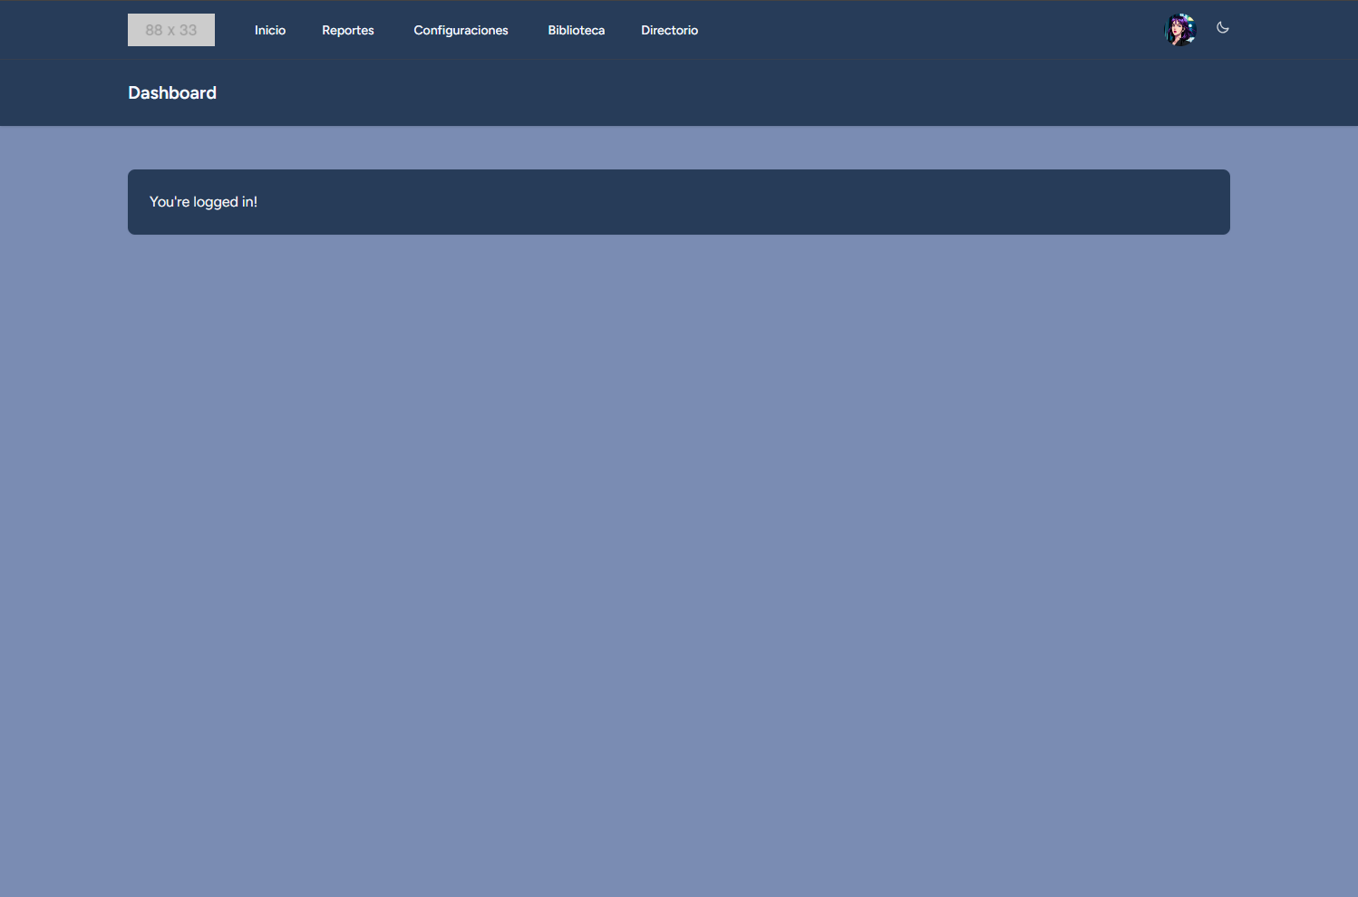Viewport: 1358px width, 897px height.
Task: Navigate to Reportes
Action: pyautogui.click(x=347, y=30)
